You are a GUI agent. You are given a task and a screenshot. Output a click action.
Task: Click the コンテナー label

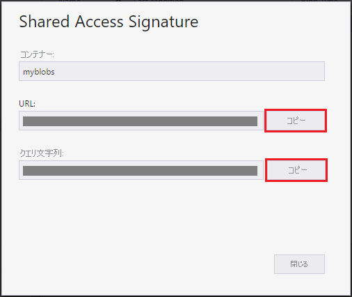(37, 54)
